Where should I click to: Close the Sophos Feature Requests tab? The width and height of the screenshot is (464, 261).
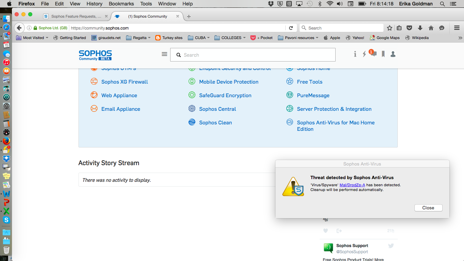tap(106, 16)
